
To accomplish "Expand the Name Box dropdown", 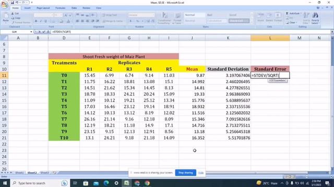I will (x=31, y=32).
